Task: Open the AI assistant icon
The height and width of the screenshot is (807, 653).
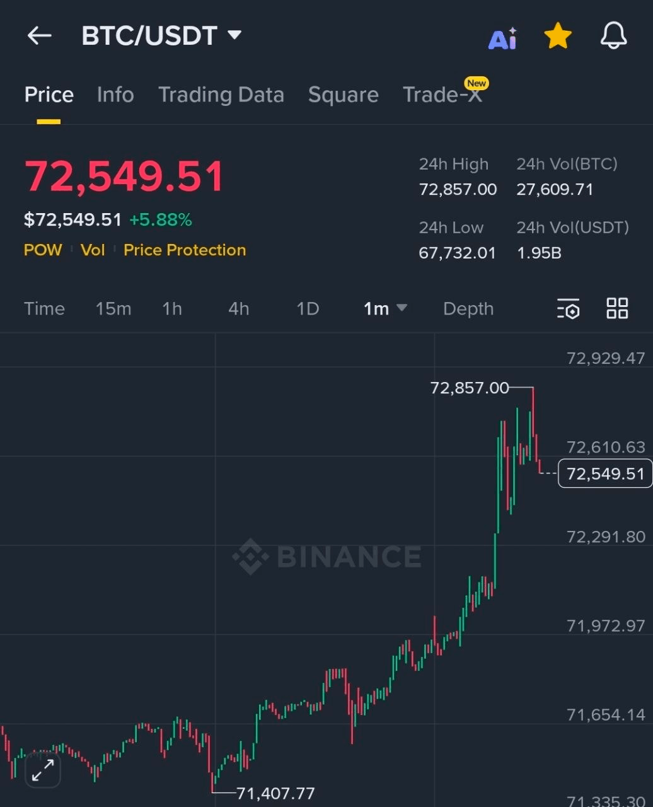Action: [502, 38]
